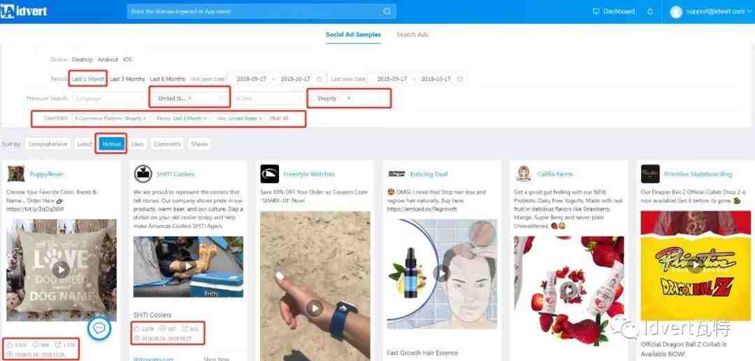Remove Geo United States filter tag
The image size is (755, 361).
pos(261,118)
